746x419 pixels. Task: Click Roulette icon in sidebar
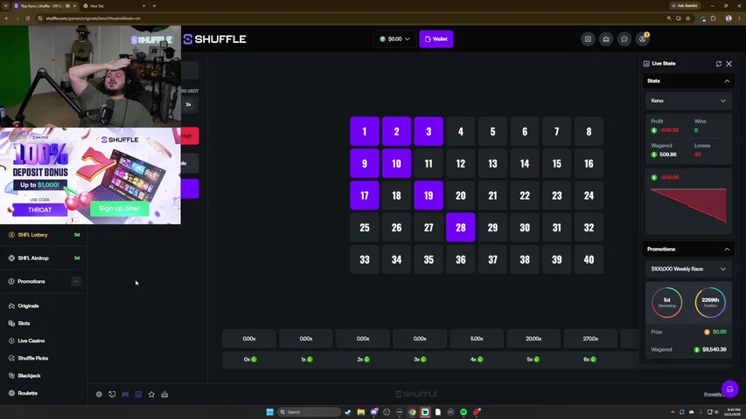(x=11, y=394)
